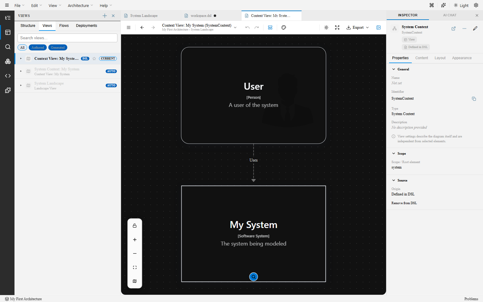483x302 pixels.
Task: Navigate back with the left arrow
Action: coord(142,27)
